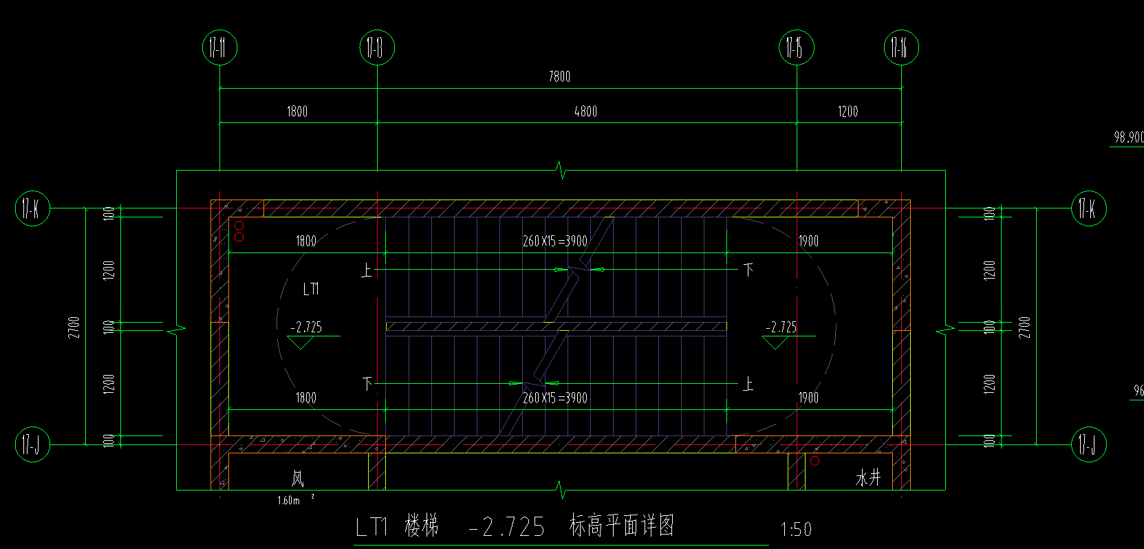Viewport: 1144px width, 549px height.
Task: Select grid bubble 17-15 at top
Action: click(797, 47)
